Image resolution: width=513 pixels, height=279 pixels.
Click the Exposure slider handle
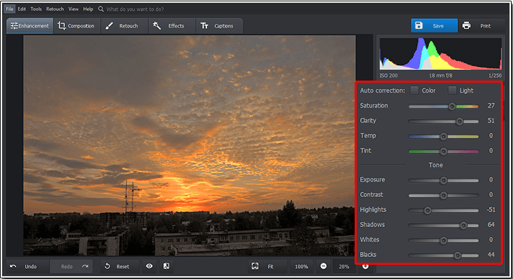coord(443,180)
